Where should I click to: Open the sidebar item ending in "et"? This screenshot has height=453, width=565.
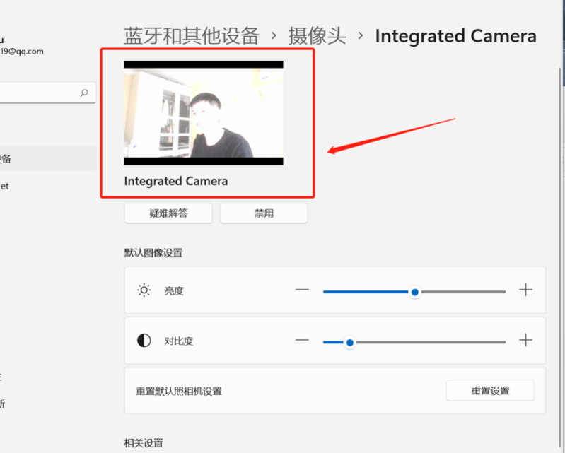pos(6,186)
